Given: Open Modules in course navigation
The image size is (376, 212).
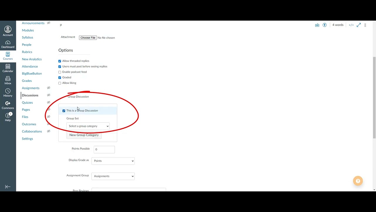Looking at the screenshot, I should coord(28,30).
